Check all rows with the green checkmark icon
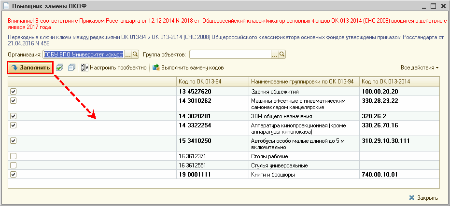Screen dimensions: 450x206 click(x=60, y=68)
